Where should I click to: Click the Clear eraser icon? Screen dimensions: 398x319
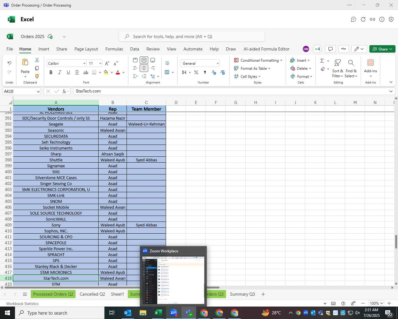click(323, 69)
